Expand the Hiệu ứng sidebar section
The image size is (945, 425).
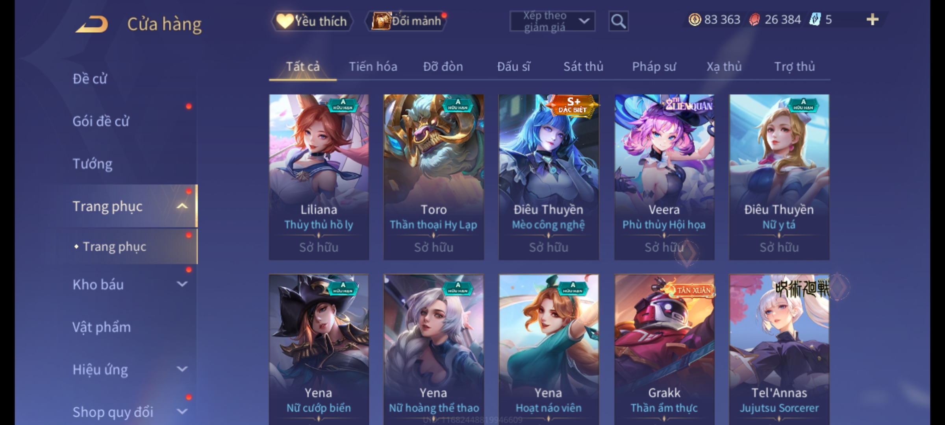pyautogui.click(x=182, y=369)
